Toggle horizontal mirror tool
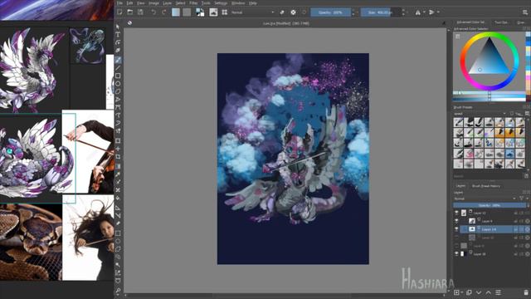Image resolution: width=531 pixels, height=299 pixels. [x=418, y=12]
